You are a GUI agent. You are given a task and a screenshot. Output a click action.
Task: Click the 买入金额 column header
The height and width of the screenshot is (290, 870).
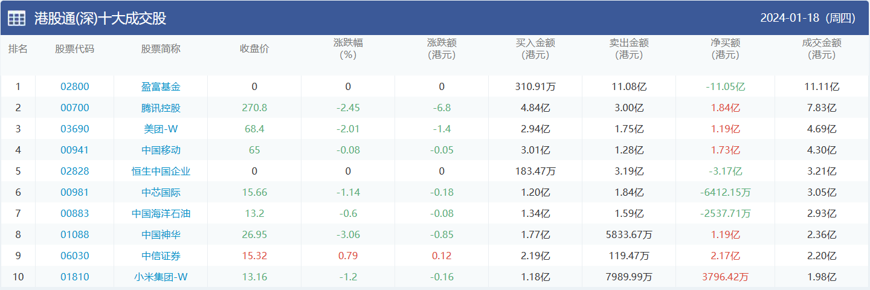535,49
